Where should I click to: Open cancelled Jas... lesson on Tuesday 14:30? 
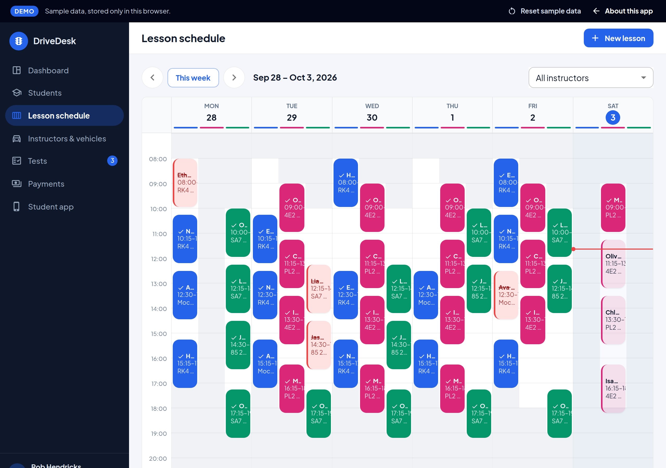click(318, 345)
